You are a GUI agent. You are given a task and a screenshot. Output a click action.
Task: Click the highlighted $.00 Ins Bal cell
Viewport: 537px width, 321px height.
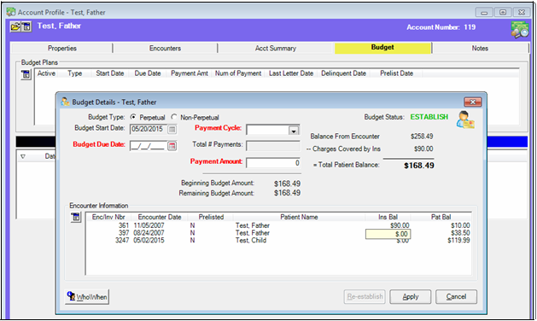[x=388, y=234]
